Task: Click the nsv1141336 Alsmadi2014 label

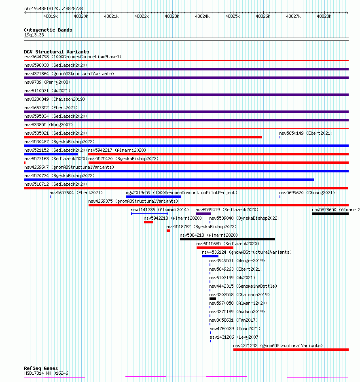Action: [x=160, y=210]
